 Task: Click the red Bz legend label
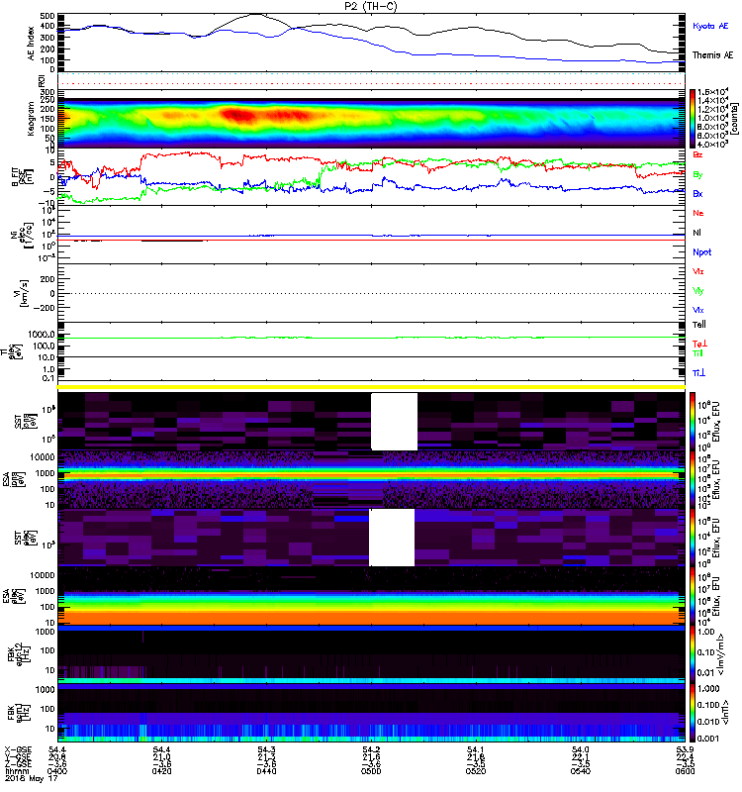698,155
